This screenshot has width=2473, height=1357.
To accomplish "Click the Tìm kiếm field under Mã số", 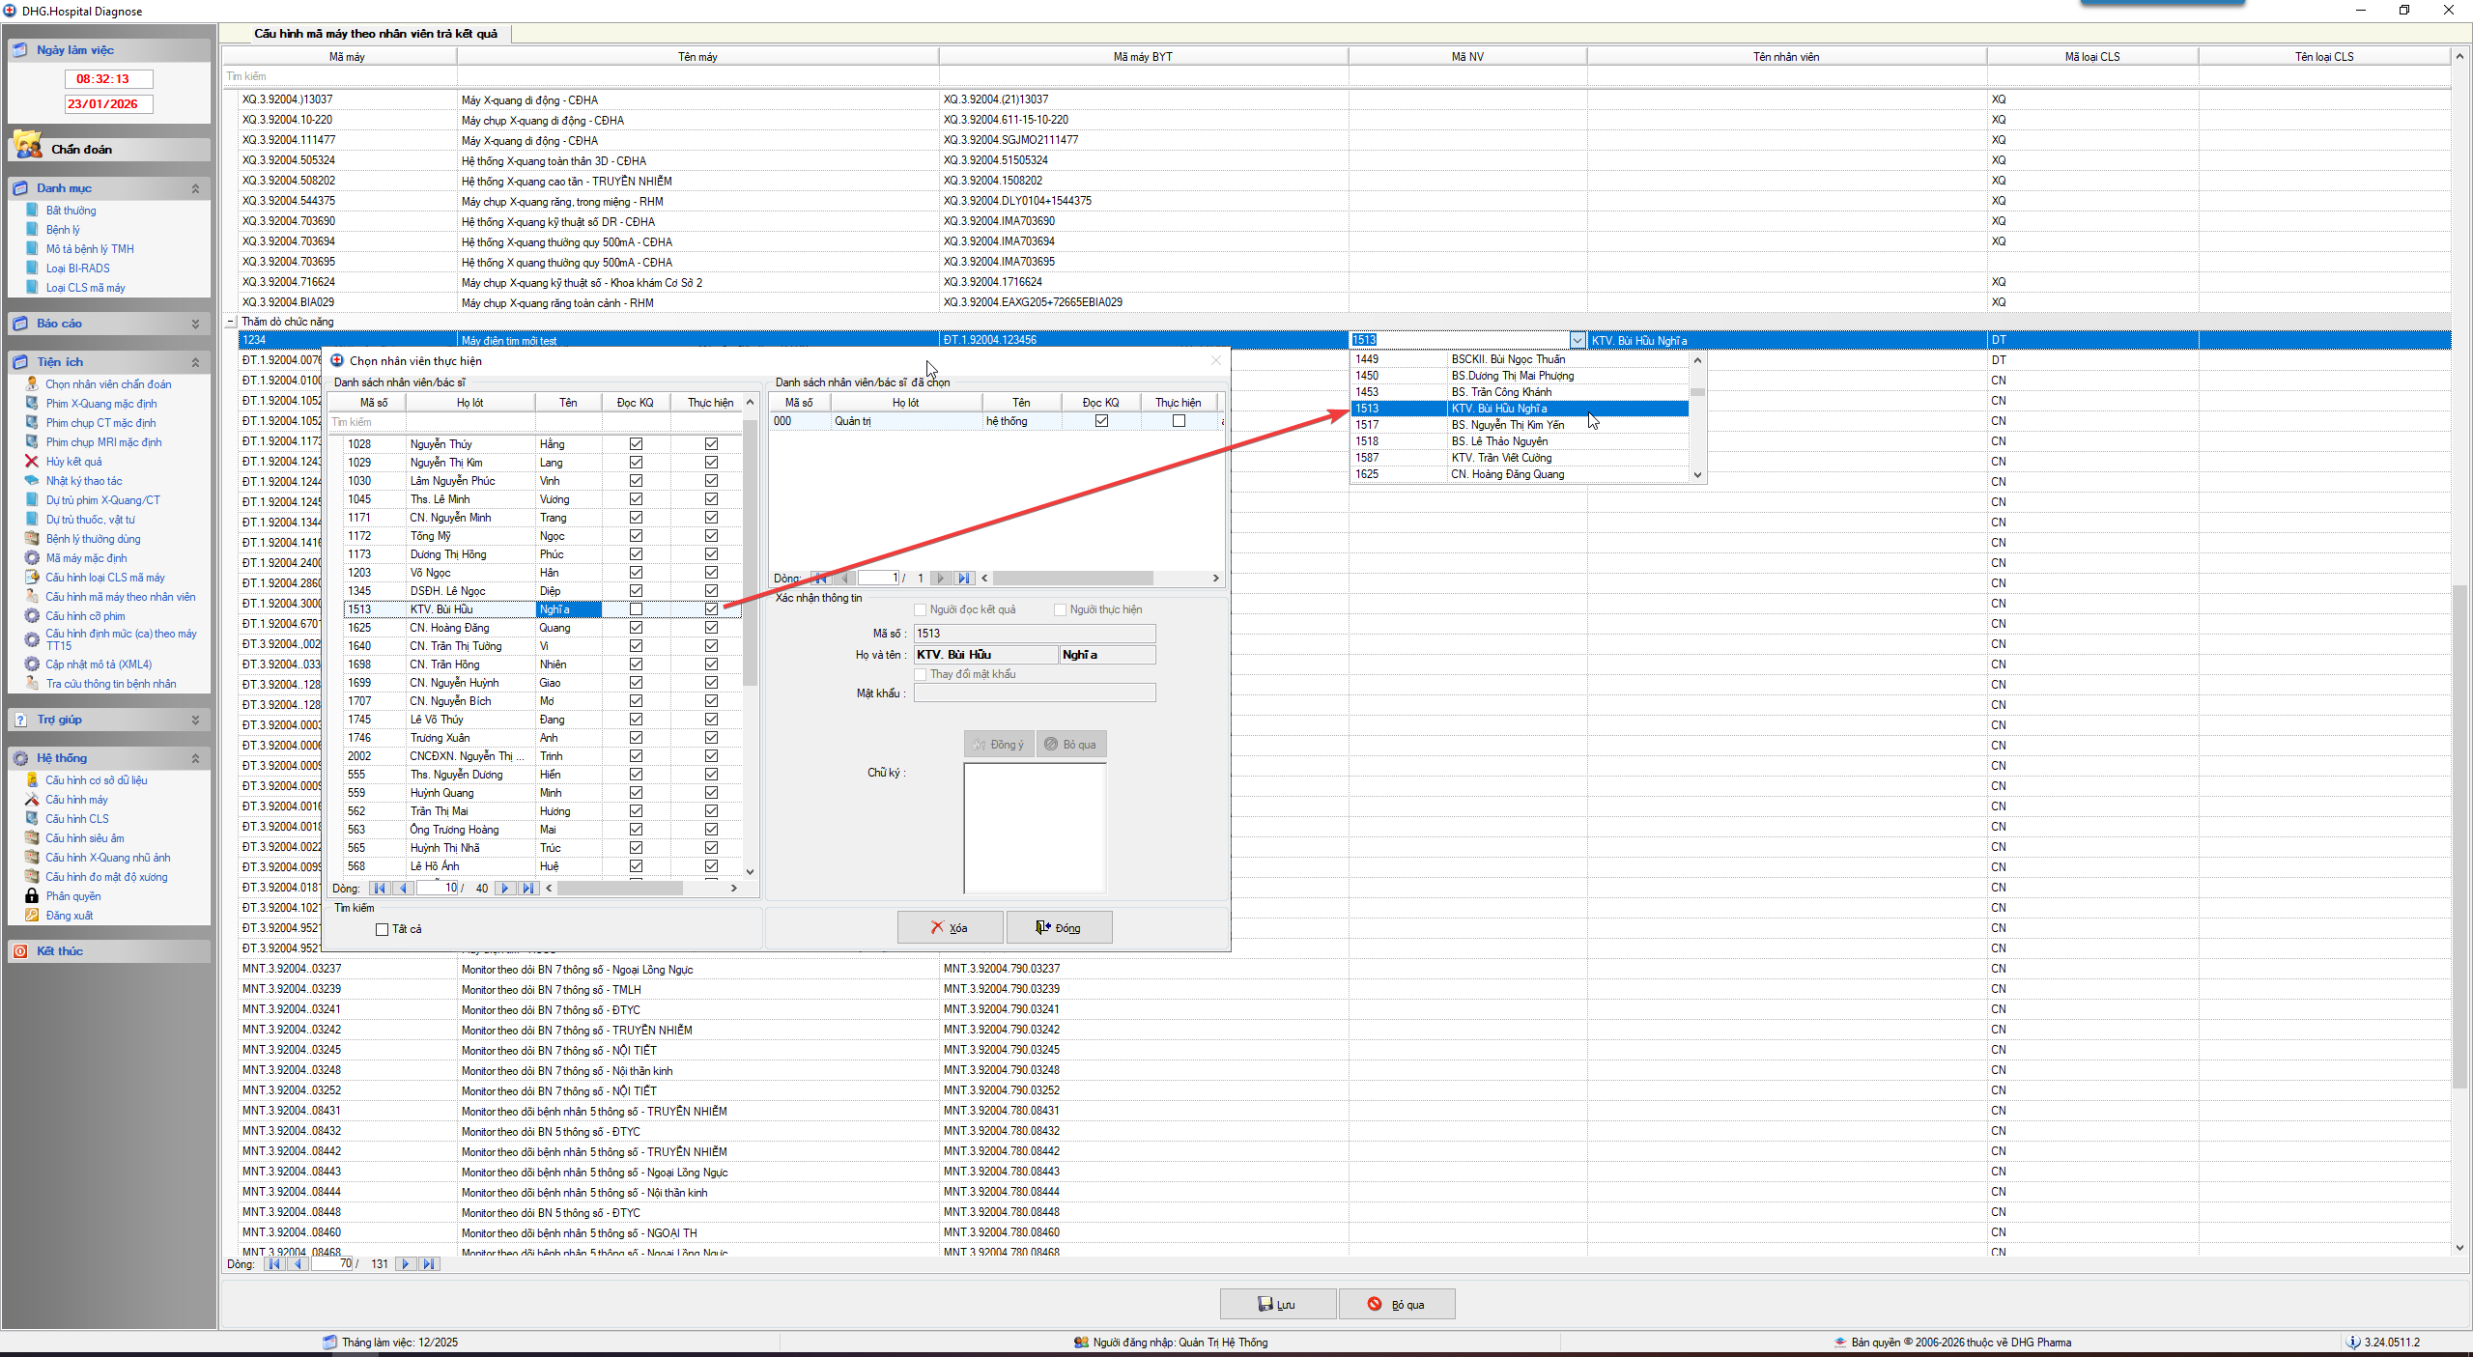I will pyautogui.click(x=367, y=422).
